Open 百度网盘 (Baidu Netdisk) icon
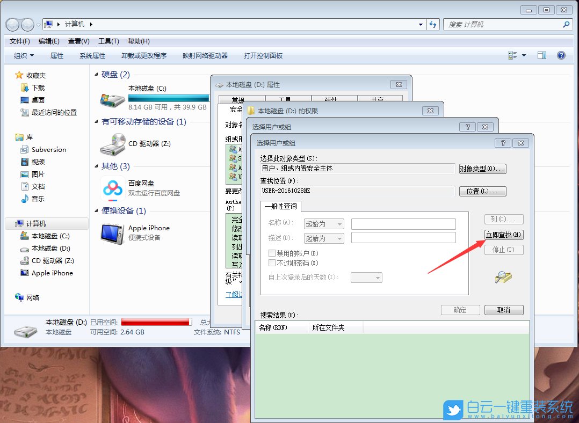Viewport: 579px width, 423px height. point(112,189)
